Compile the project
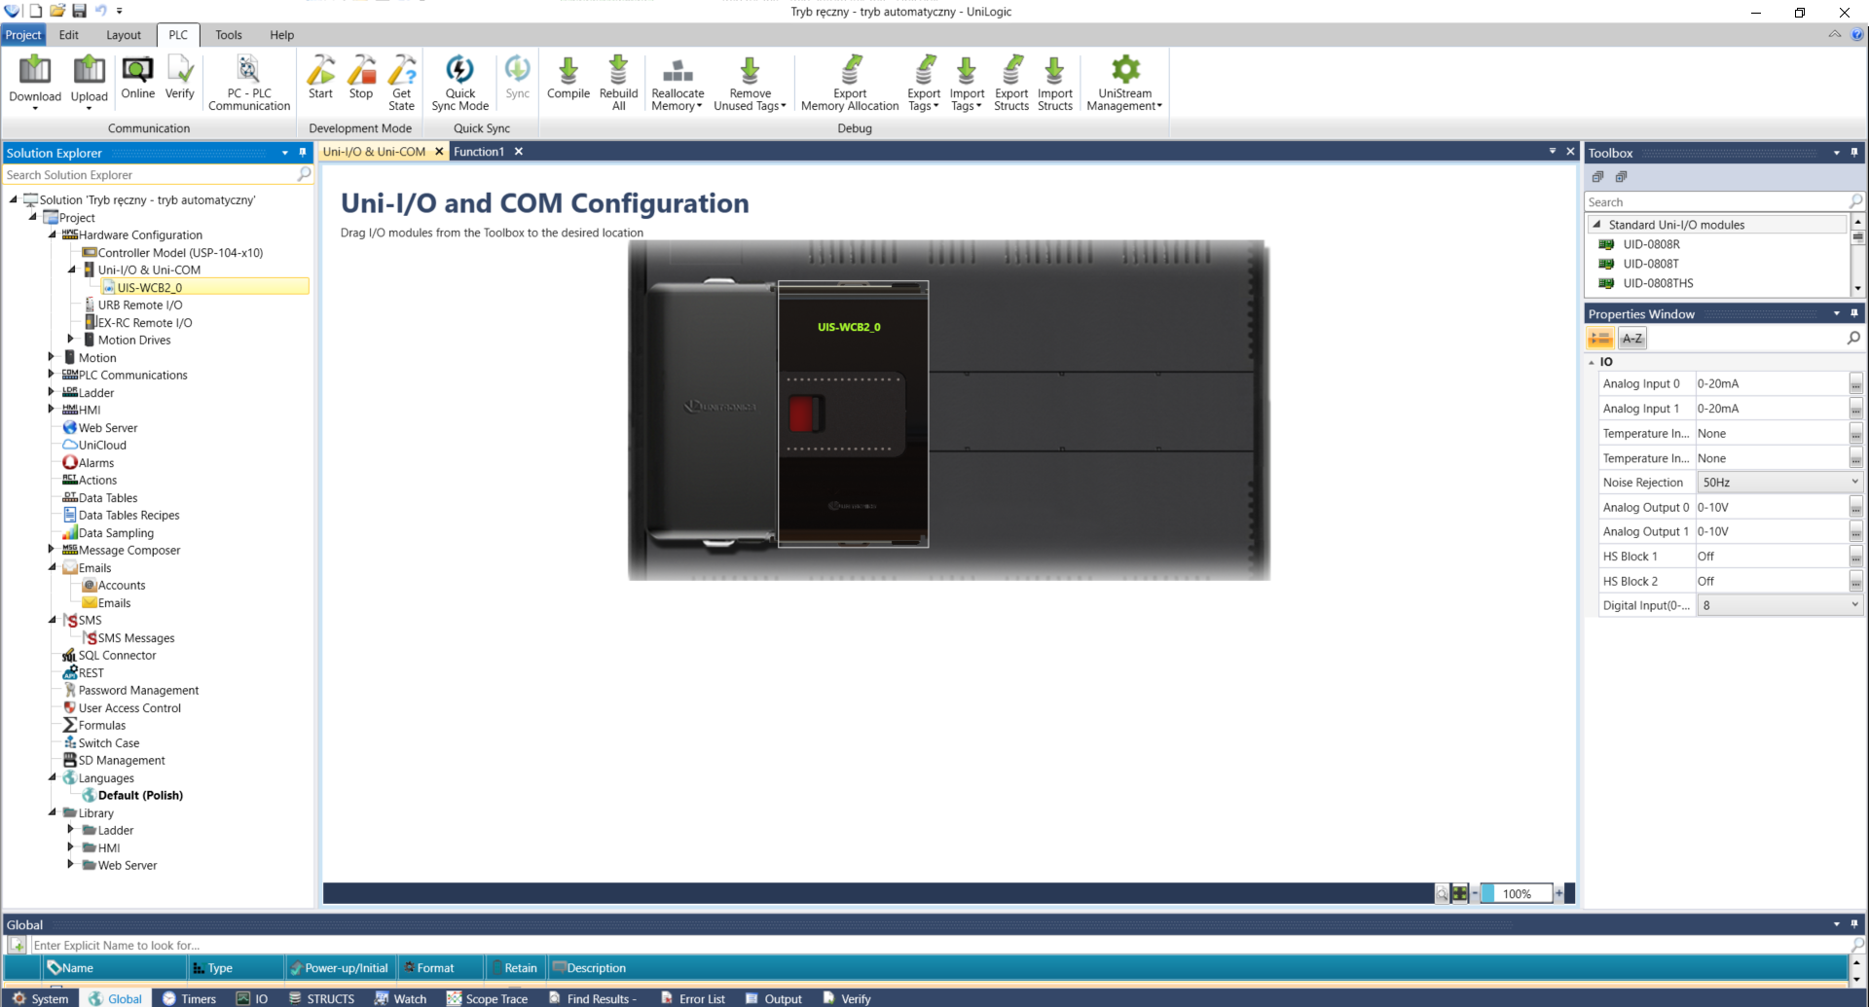This screenshot has width=1869, height=1007. tap(568, 78)
